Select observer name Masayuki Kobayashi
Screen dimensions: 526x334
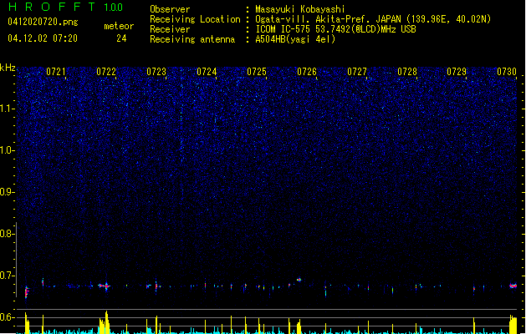point(300,9)
